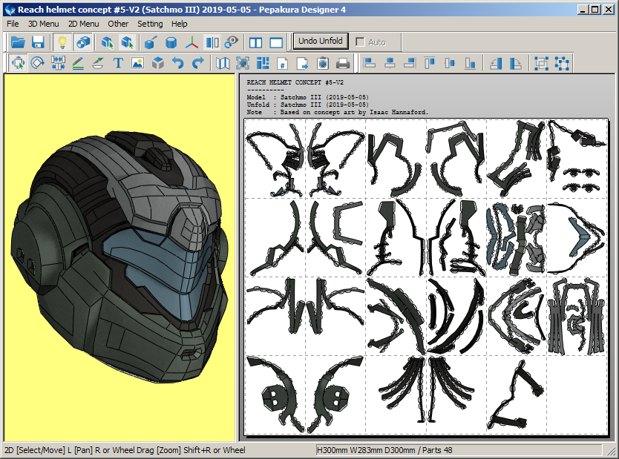The width and height of the screenshot is (619, 459).
Task: Open the Other menu
Action: [x=118, y=24]
